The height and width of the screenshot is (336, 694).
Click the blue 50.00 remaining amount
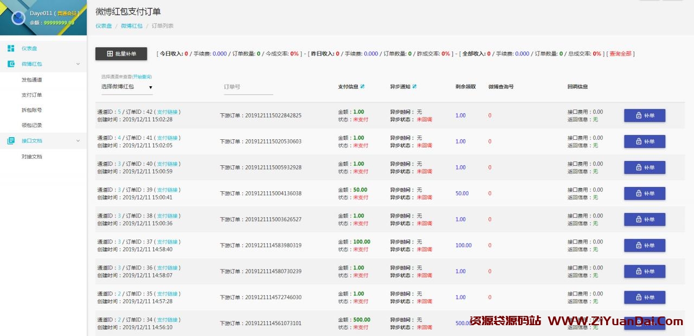(x=462, y=193)
